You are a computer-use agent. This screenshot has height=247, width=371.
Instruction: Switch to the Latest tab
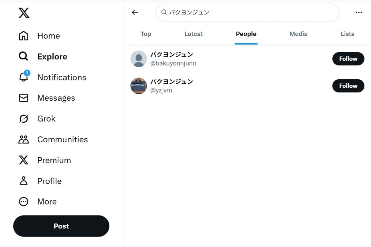(193, 34)
